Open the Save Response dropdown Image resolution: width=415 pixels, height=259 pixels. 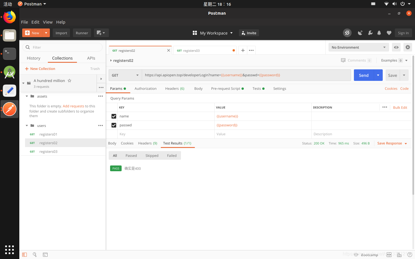[x=392, y=143]
